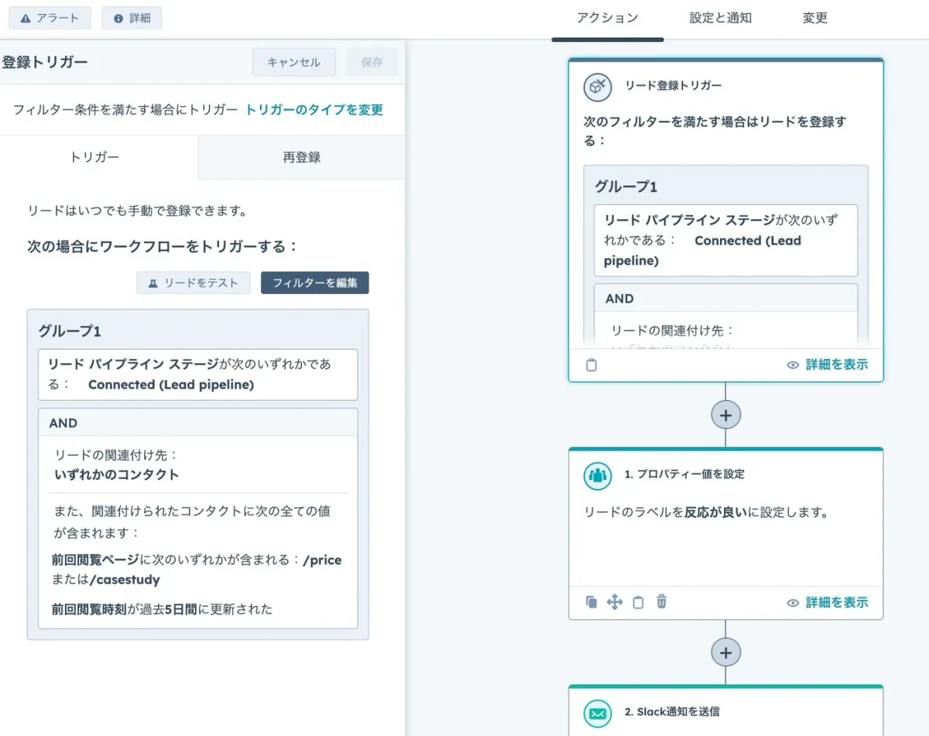The image size is (929, 736).
Task: Click the contacts icon on プロパティー値を設定 action
Action: point(597,476)
